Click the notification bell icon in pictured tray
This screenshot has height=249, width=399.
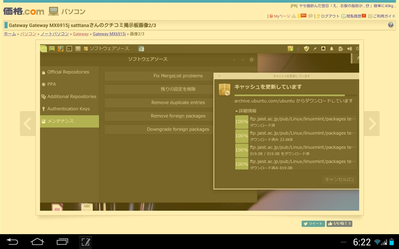point(332,49)
